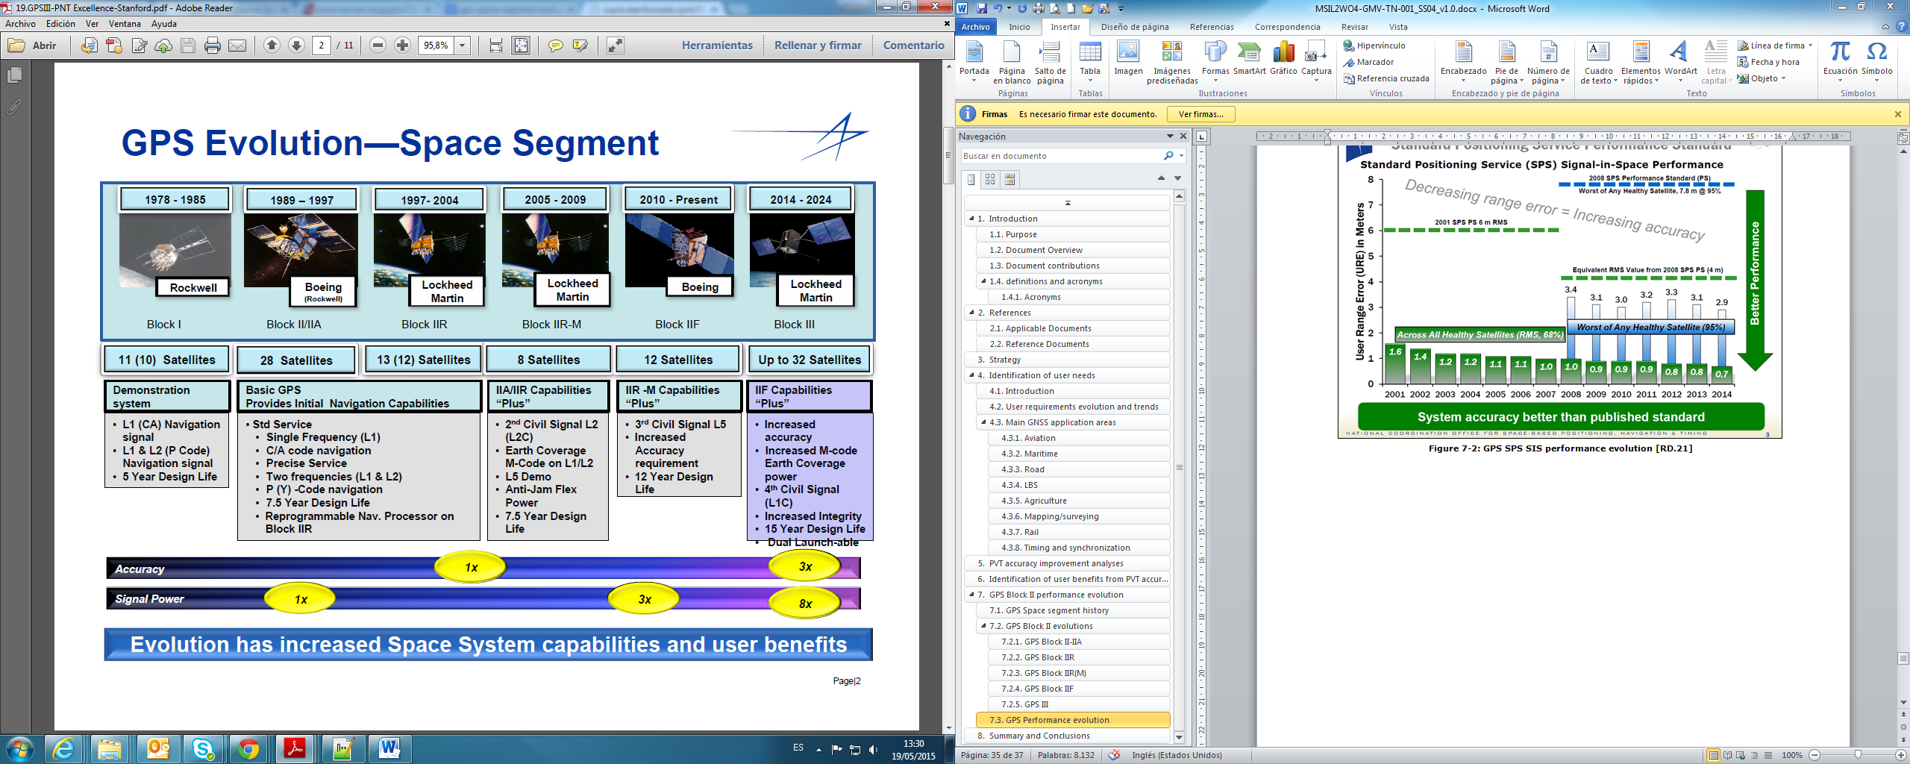Open Línea de firma dropdown arrow
Image resolution: width=1910 pixels, height=764 pixels.
click(x=1810, y=46)
